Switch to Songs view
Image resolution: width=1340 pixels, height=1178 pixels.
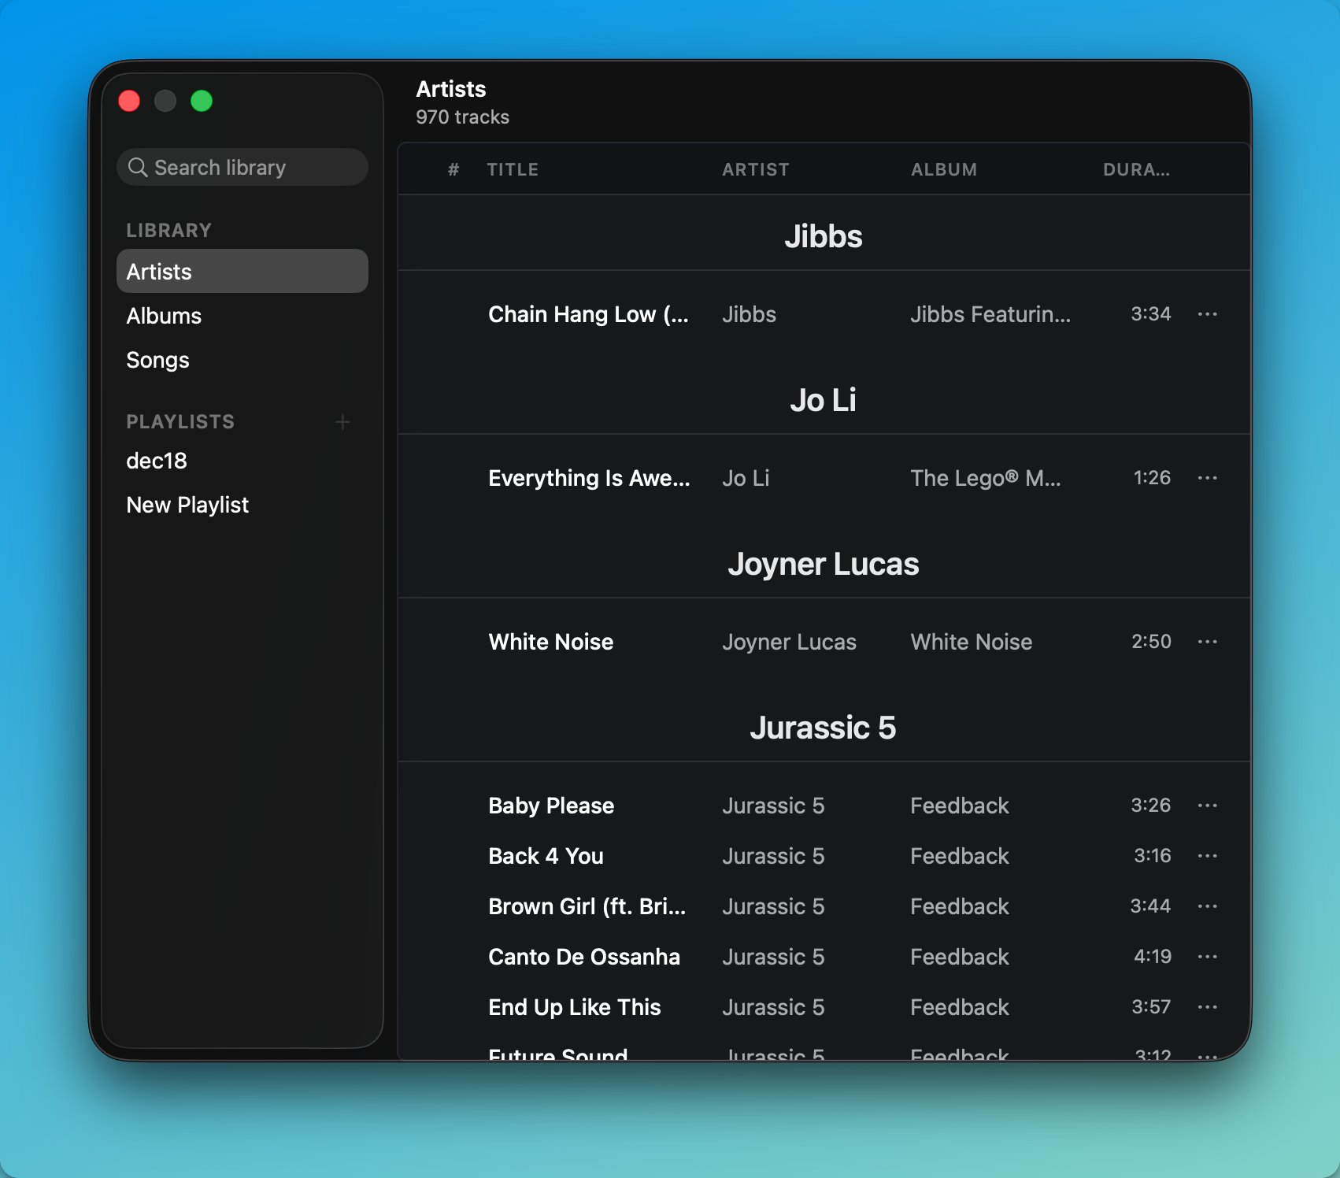click(x=242, y=360)
